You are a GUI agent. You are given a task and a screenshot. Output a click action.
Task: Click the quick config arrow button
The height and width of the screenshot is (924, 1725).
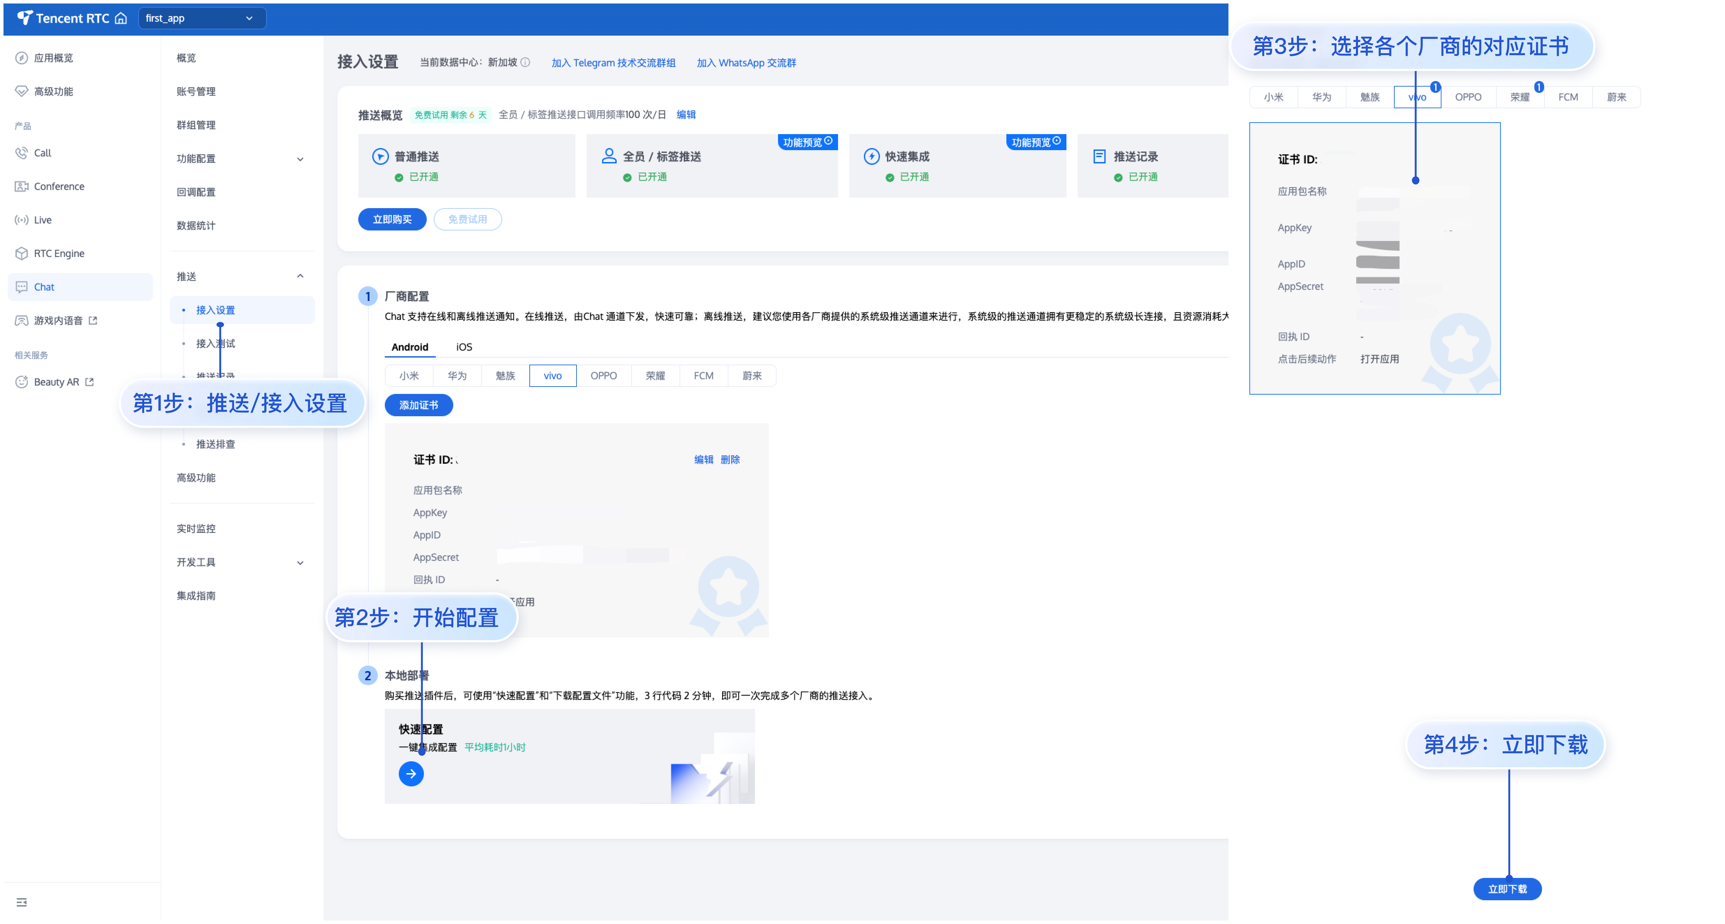(x=411, y=773)
